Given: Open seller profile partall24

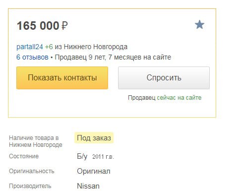Looking at the screenshot, I should click(x=30, y=47).
